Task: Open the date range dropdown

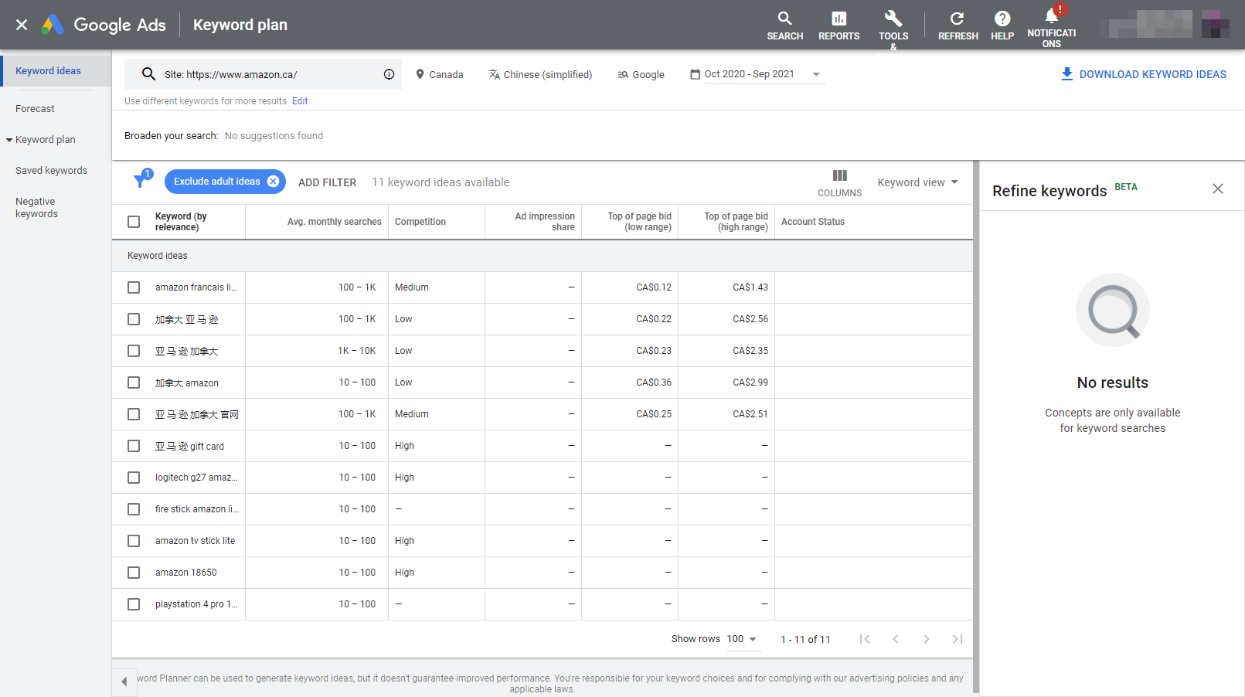Action: (x=755, y=74)
